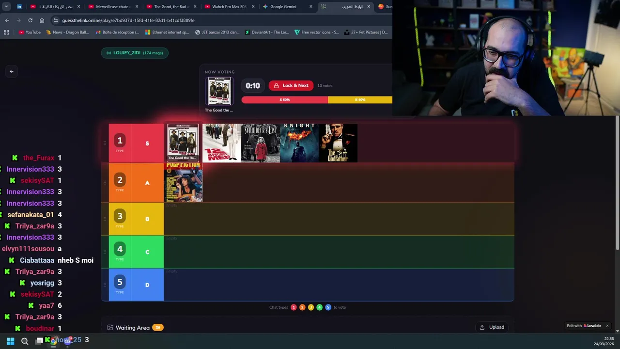
Task: Click the C tier label
Action: pos(147,252)
